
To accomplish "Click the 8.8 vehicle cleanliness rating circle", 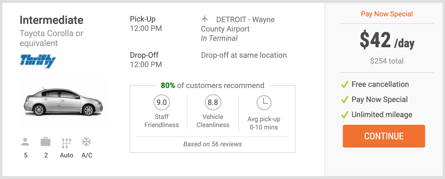I will point(213,102).
